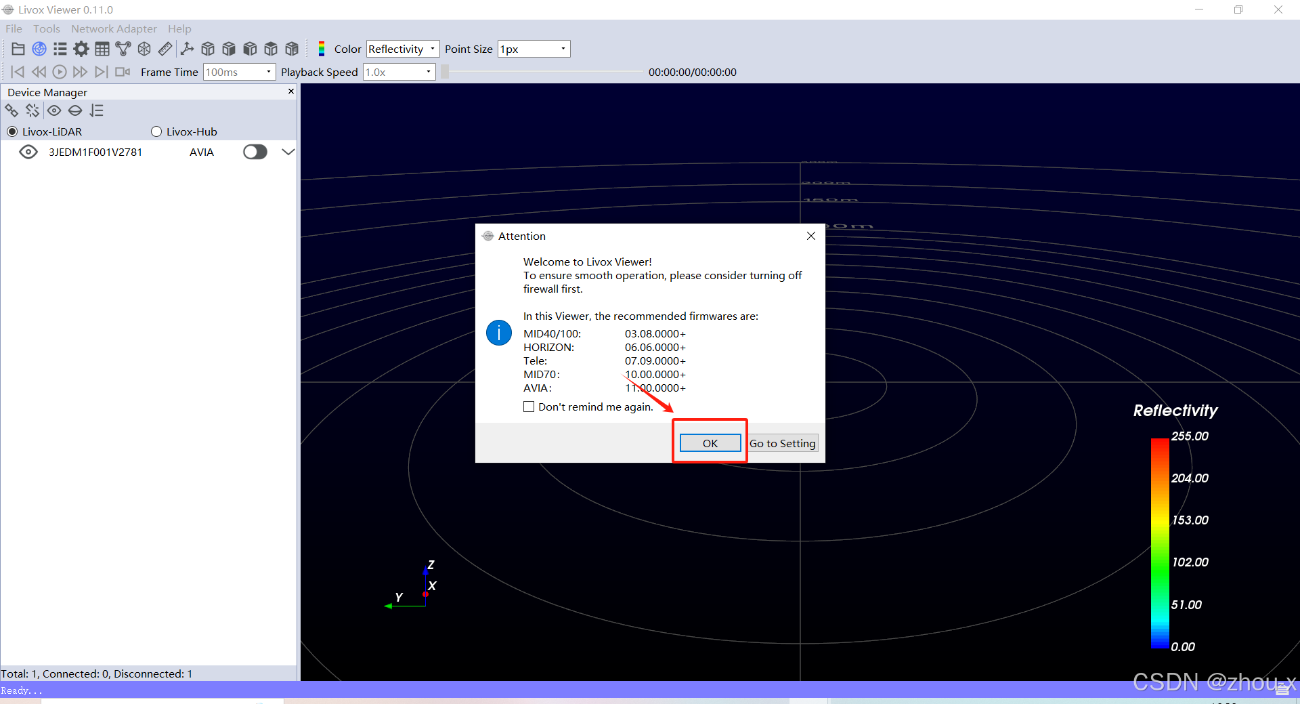Viewport: 1300px width, 704px height.
Task: Click the triangle node network icon
Action: click(x=123, y=49)
